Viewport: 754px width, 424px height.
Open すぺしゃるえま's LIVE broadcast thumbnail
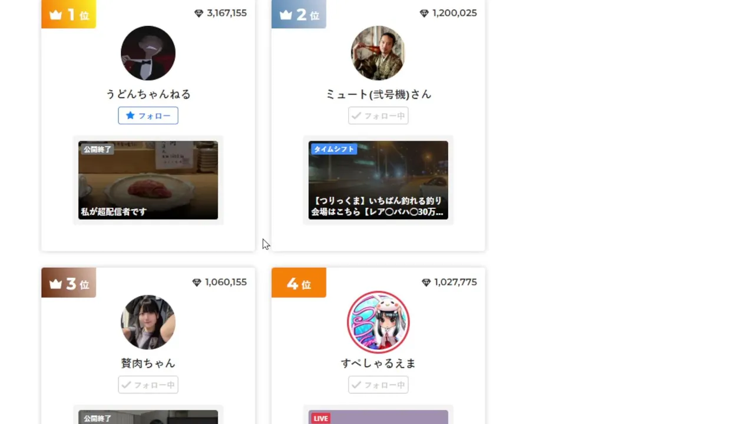click(378, 417)
